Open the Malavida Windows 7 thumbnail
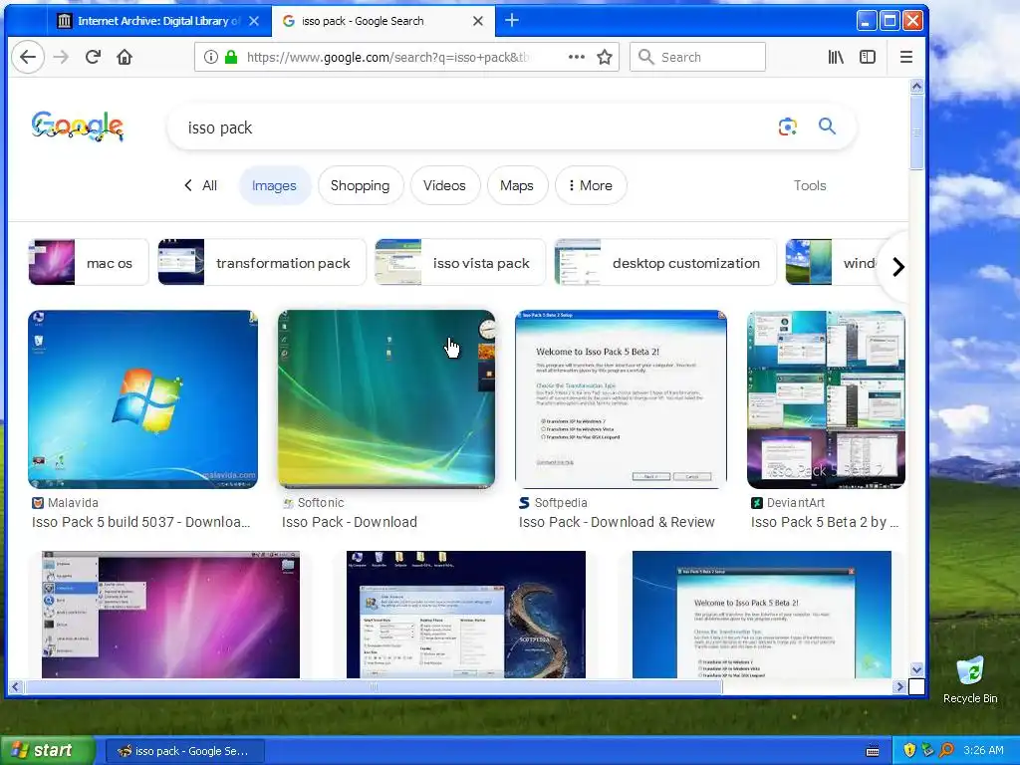Viewport: 1020px width, 765px height. point(143,399)
